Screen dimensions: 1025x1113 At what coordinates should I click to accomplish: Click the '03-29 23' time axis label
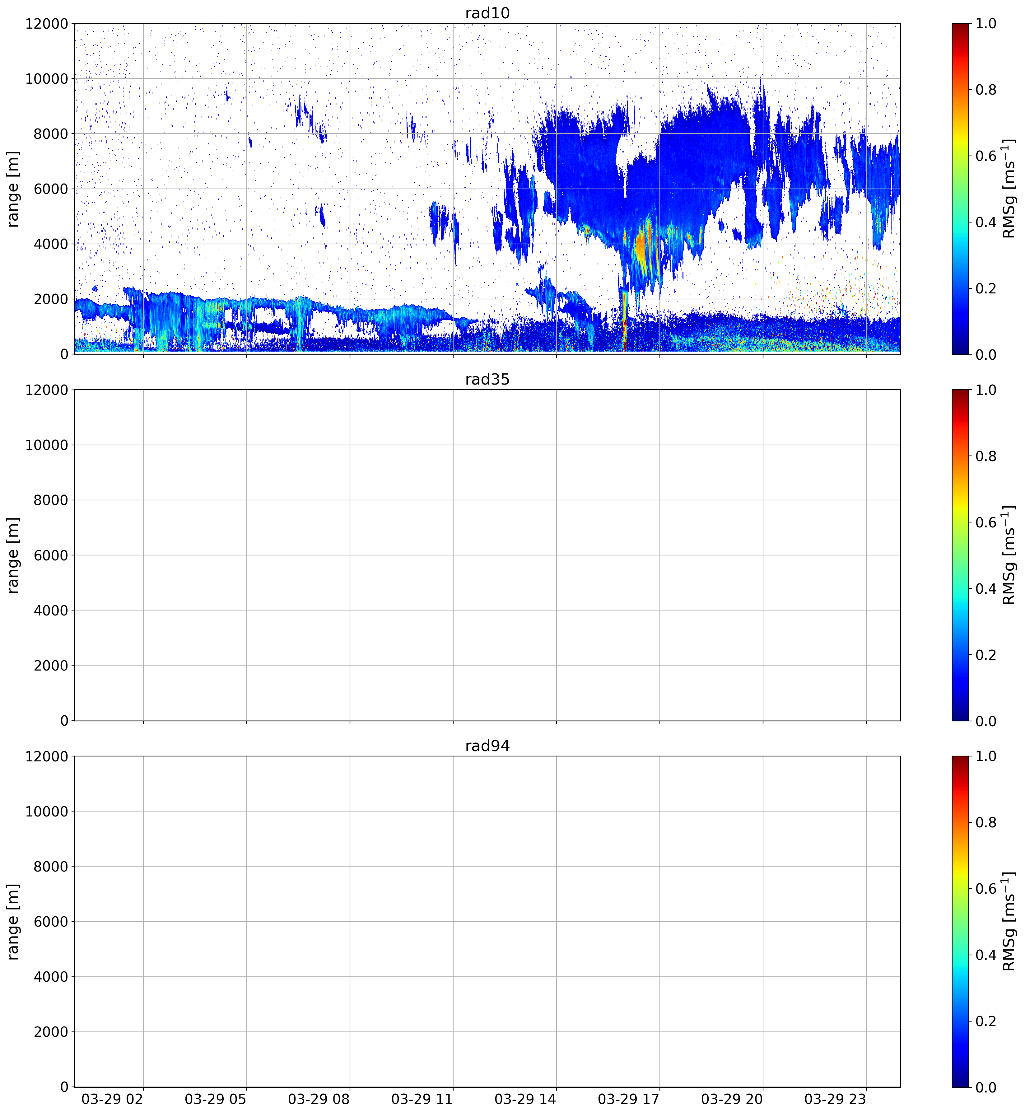coord(835,1099)
